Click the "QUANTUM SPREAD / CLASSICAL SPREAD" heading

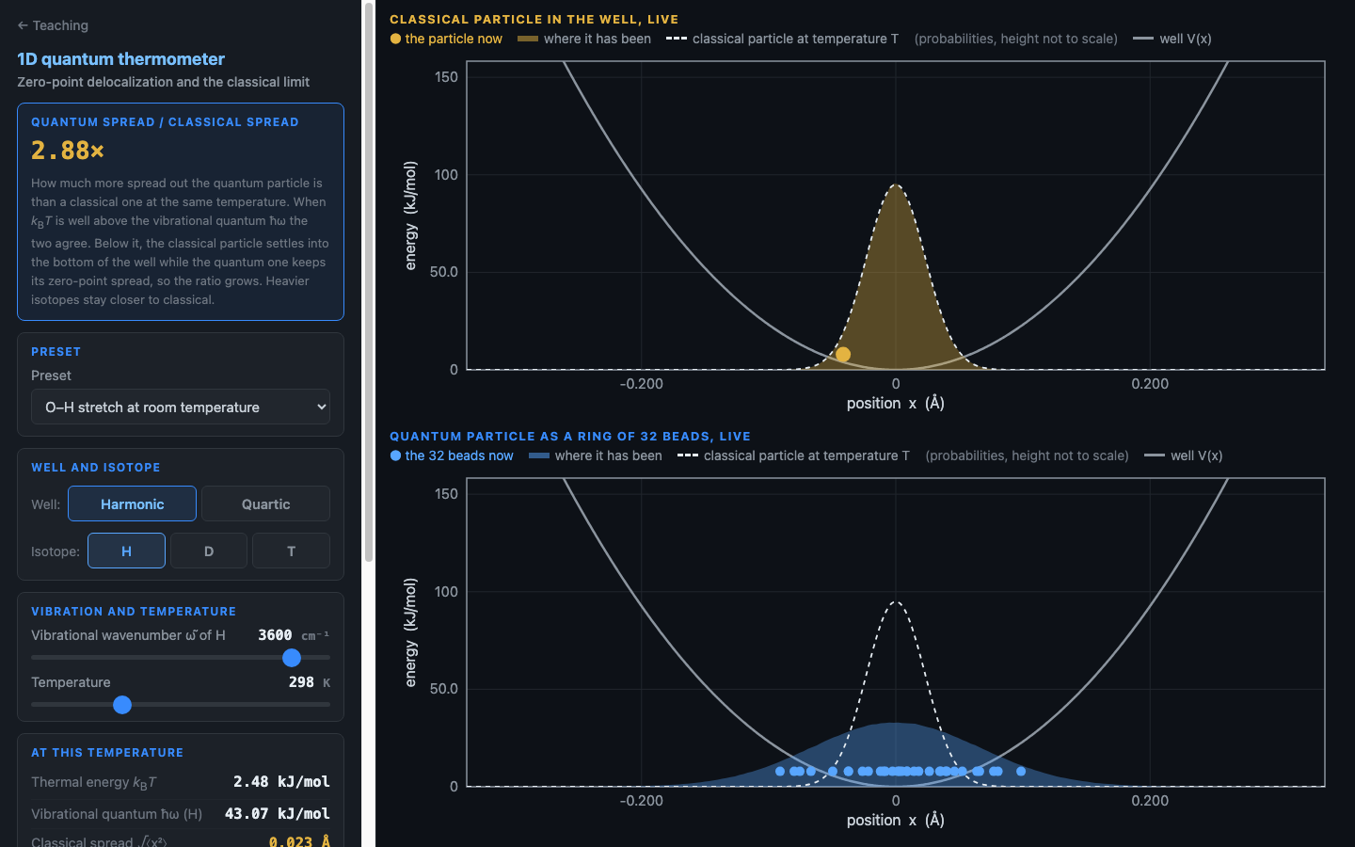click(165, 122)
